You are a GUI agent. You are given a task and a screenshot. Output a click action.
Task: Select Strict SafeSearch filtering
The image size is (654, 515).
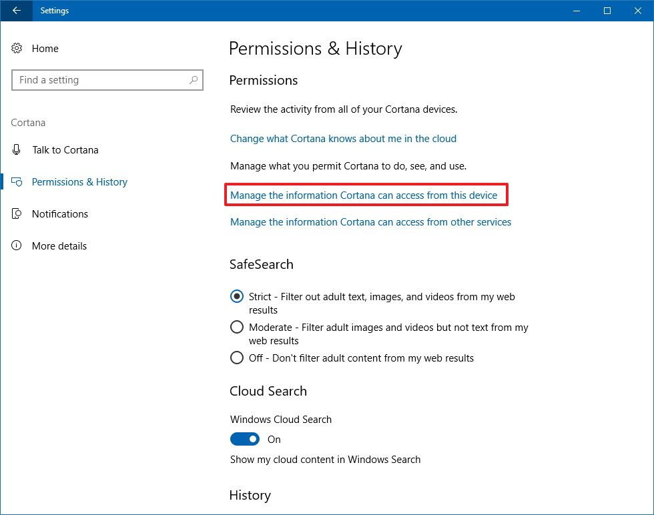237,296
